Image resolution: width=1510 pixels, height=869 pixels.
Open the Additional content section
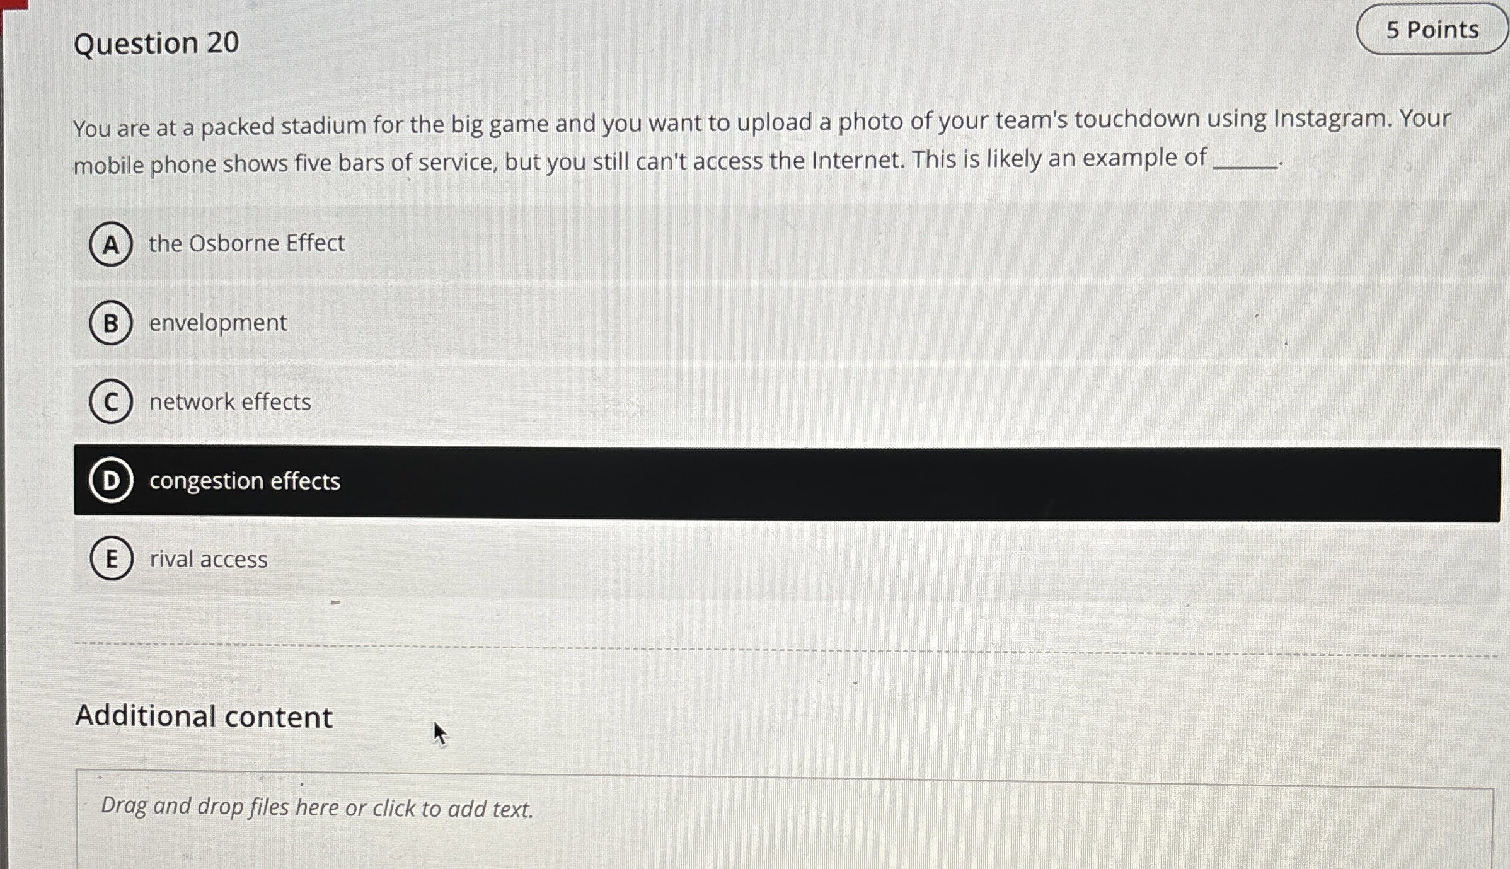[x=204, y=716]
